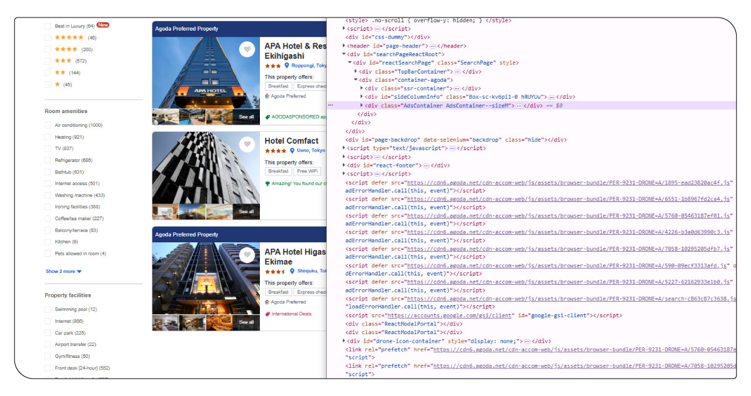This screenshot has height=396, width=751.
Task: Check the Swimming pool facility filter
Action: click(x=48, y=309)
